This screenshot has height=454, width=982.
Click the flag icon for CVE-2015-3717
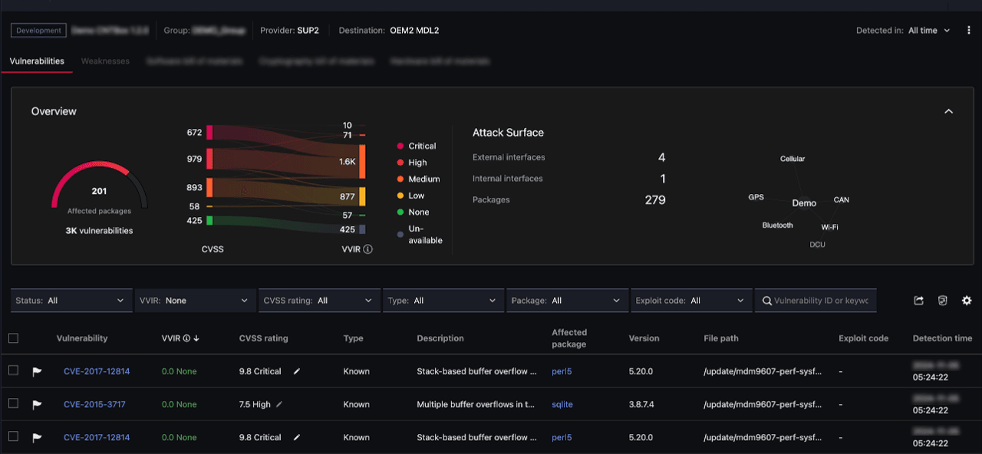click(37, 405)
